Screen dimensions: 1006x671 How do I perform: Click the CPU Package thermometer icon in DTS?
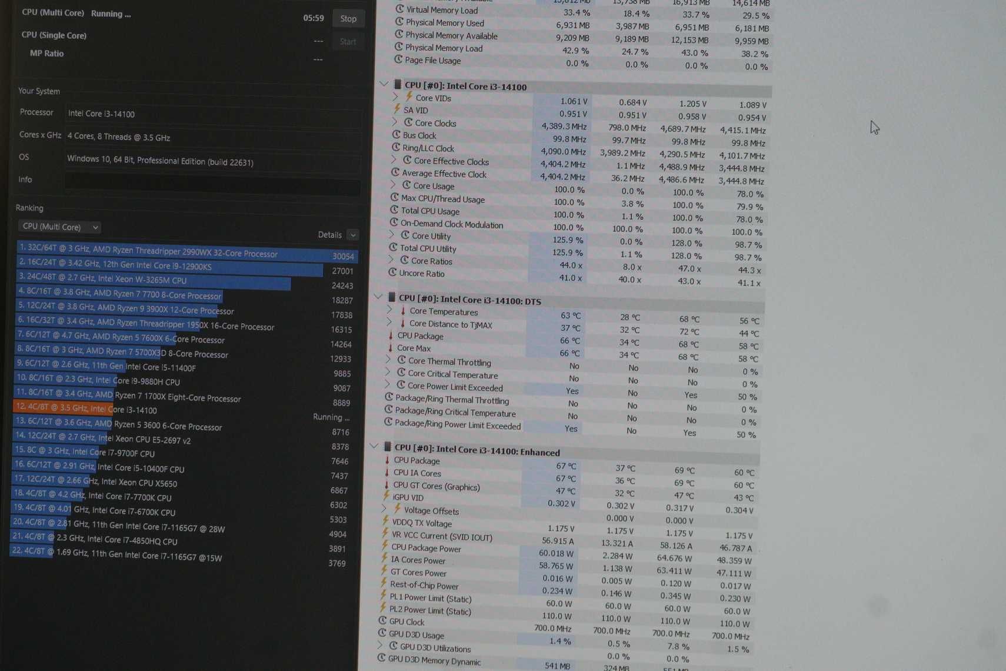click(x=391, y=335)
